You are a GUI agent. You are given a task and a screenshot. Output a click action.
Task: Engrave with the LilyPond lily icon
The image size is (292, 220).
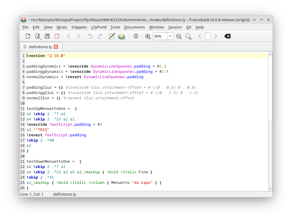(121, 36)
